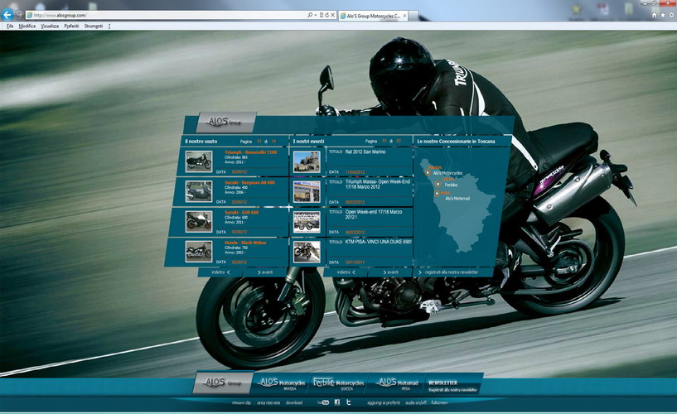Click rimuovi clip in the footer
The width and height of the screenshot is (677, 414).
241,402
